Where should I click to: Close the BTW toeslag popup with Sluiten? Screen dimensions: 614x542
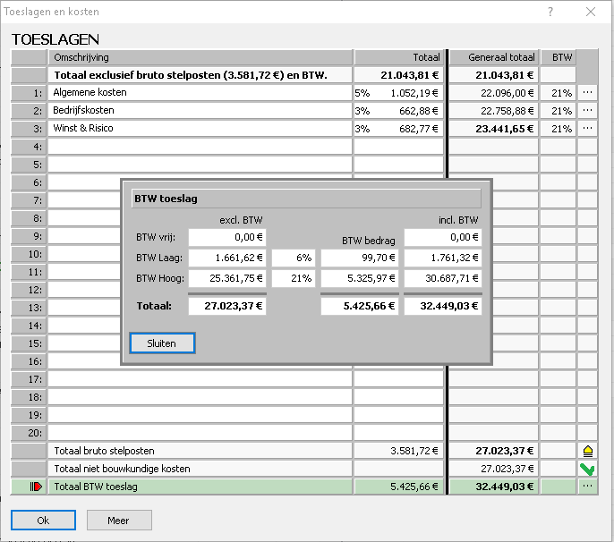click(x=162, y=343)
